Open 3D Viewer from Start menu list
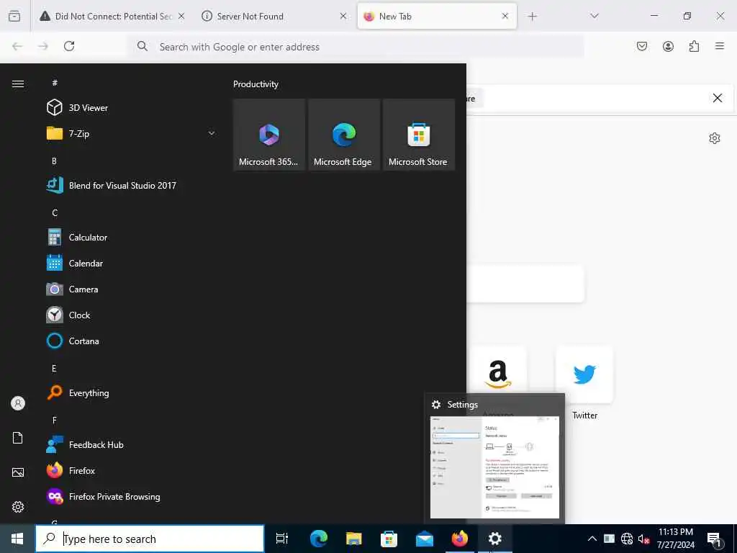This screenshot has width=737, height=553. click(x=130, y=108)
